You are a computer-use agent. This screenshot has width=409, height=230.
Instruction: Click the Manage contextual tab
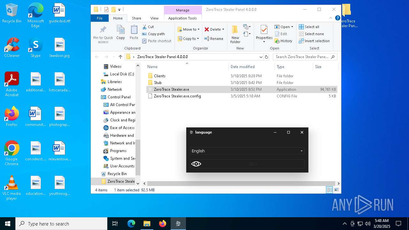[x=183, y=10]
